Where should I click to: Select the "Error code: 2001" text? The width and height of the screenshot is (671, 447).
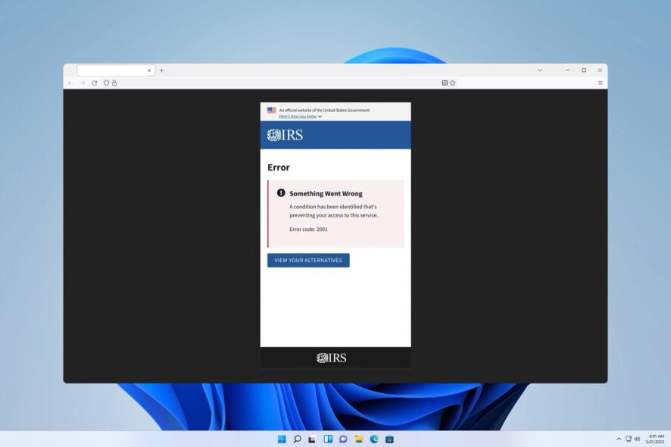[x=308, y=229]
